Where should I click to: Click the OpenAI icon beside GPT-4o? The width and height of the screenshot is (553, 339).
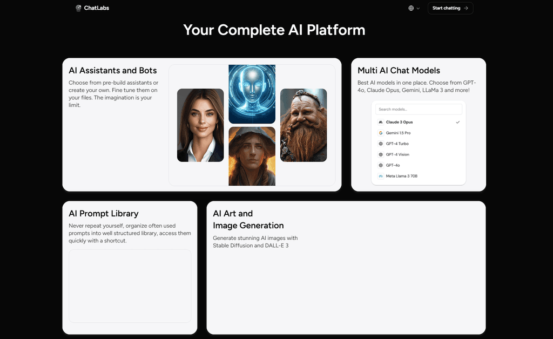(x=380, y=165)
